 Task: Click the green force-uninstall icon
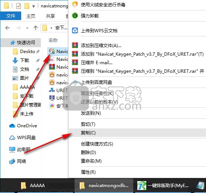tap(75, 16)
